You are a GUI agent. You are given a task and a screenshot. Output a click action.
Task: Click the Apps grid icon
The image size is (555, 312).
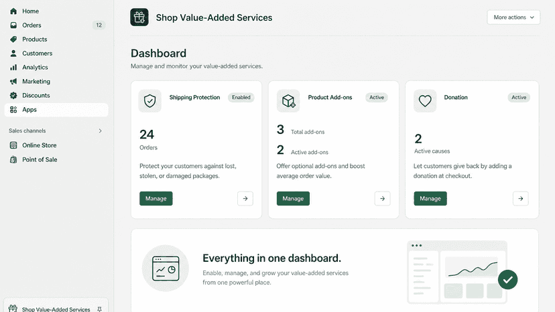13,110
